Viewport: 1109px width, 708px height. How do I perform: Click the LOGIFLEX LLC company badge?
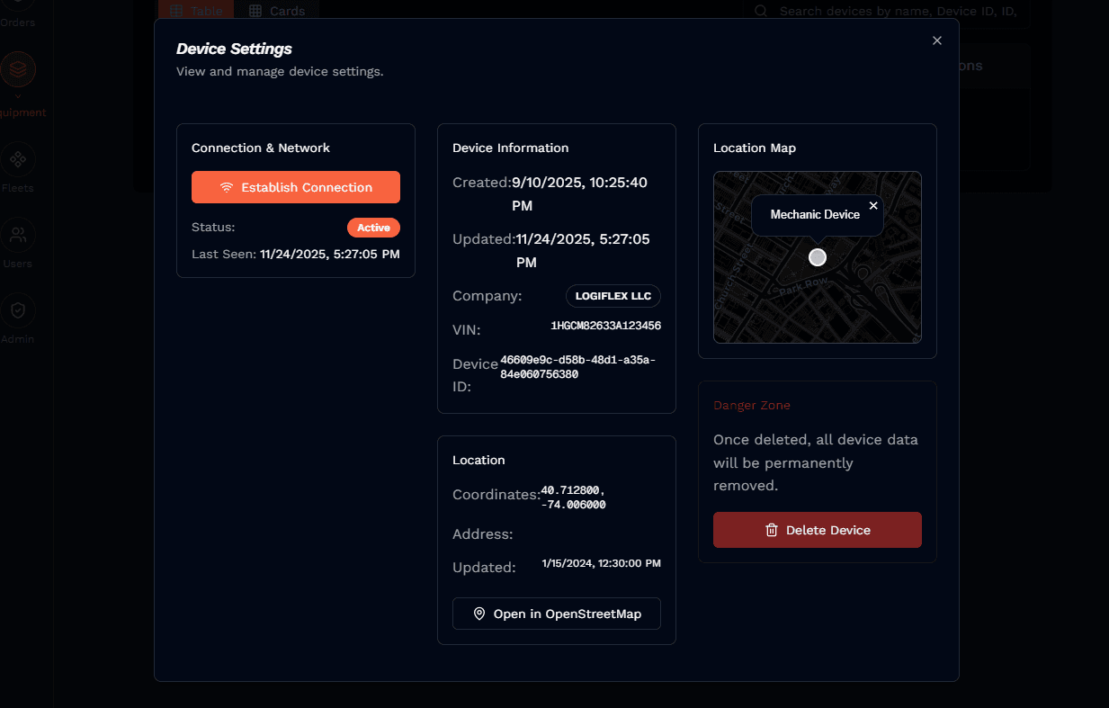tap(613, 296)
